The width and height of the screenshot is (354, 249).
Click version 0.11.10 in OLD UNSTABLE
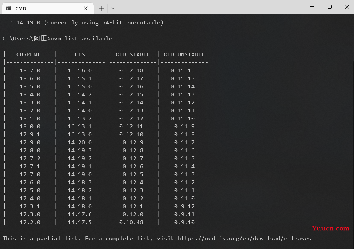click(x=183, y=118)
